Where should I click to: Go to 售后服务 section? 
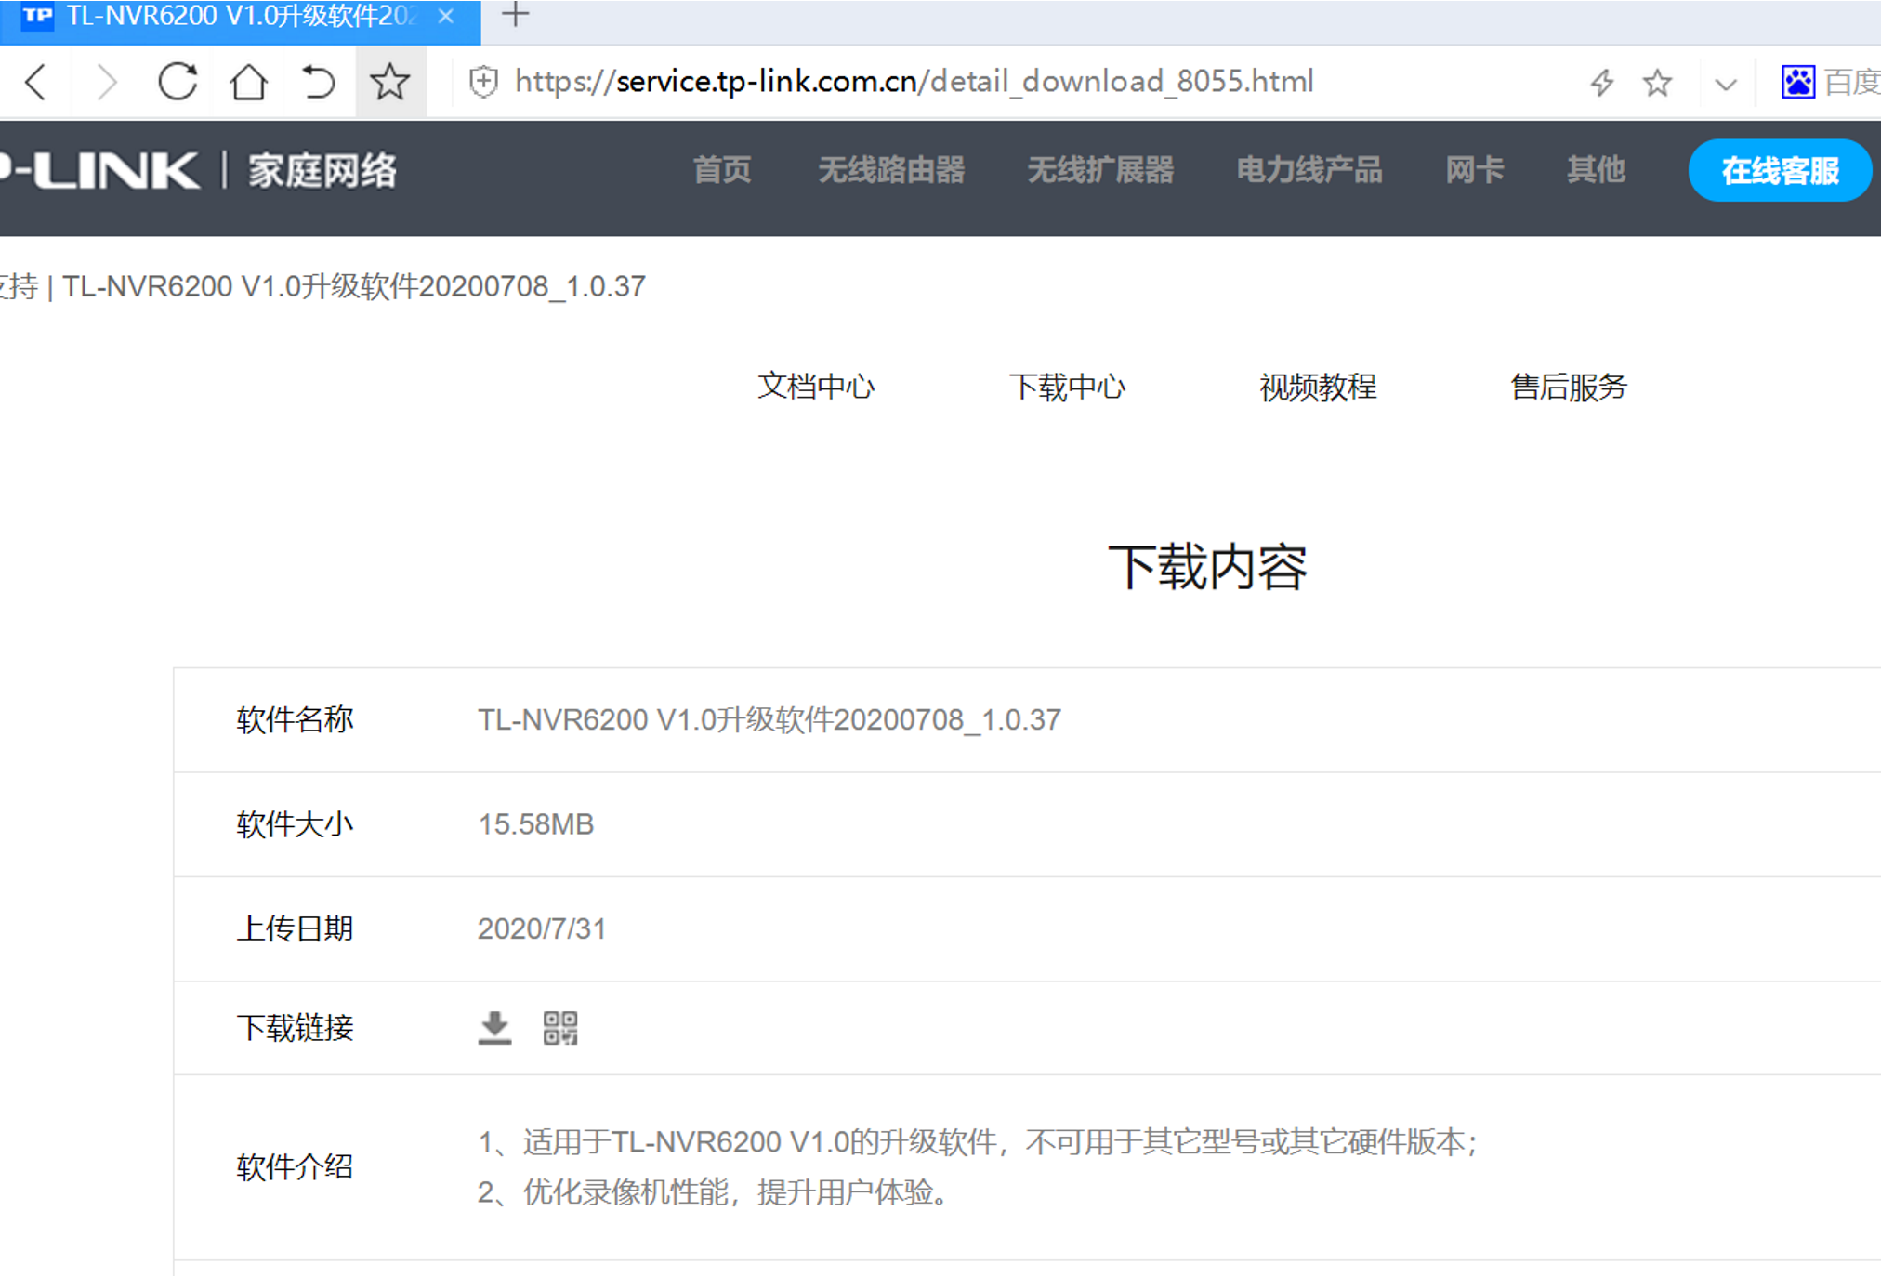(x=1569, y=387)
